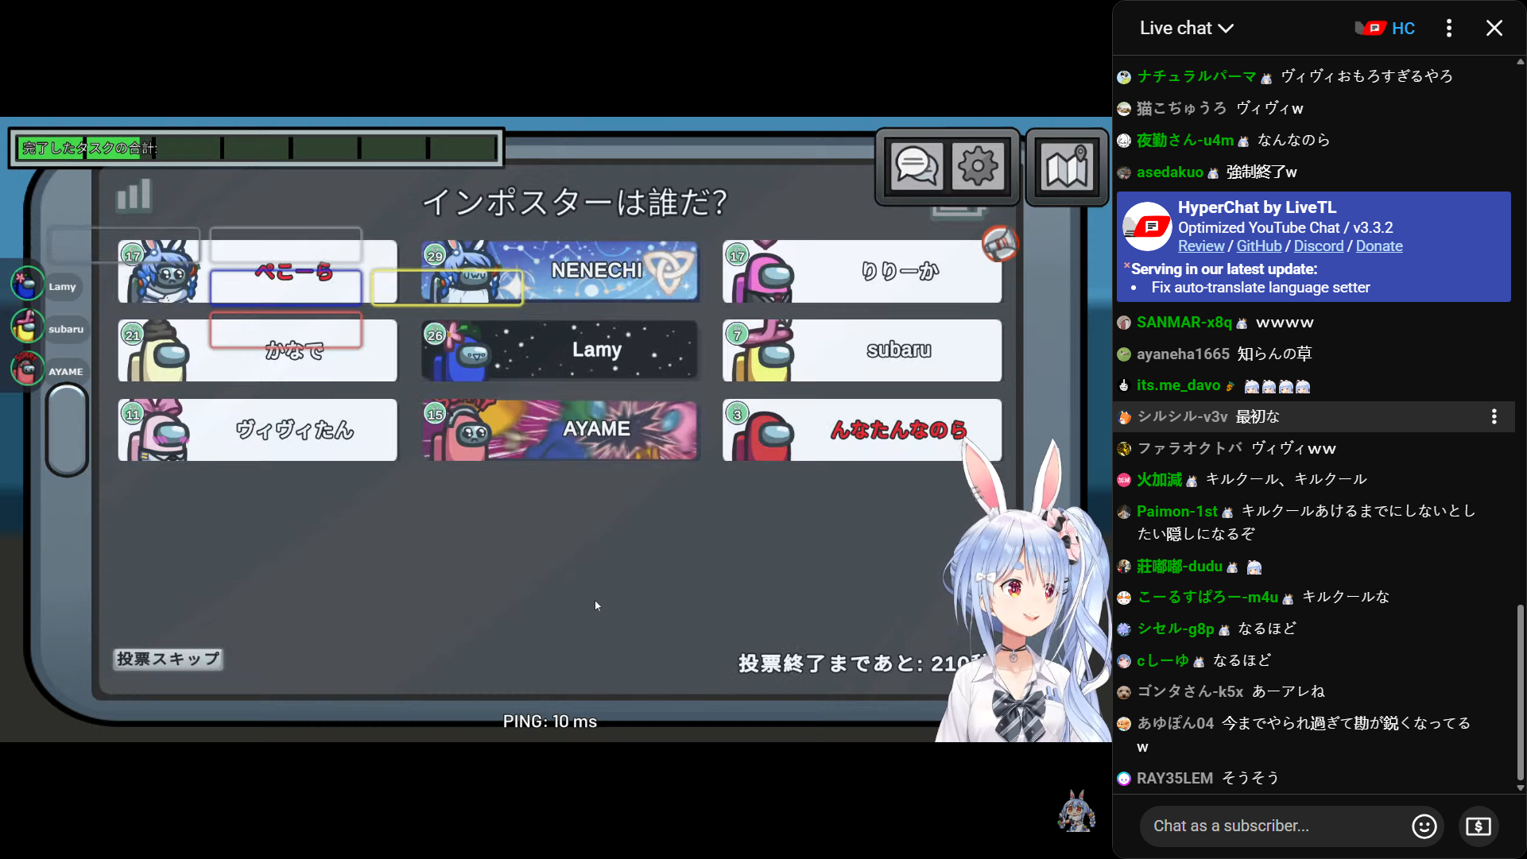The image size is (1527, 859).
Task: Vote for AYAME player card
Action: 560,430
